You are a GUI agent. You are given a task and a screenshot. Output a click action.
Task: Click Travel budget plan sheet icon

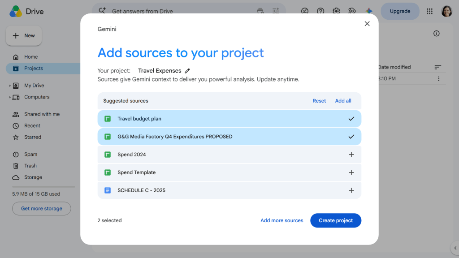point(108,119)
